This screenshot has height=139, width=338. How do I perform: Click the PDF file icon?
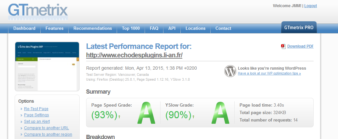283,46
